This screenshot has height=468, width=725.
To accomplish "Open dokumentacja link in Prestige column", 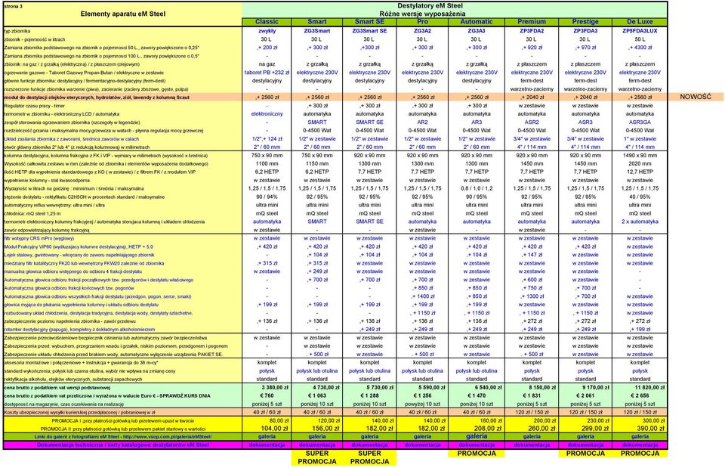I will coord(585,445).
